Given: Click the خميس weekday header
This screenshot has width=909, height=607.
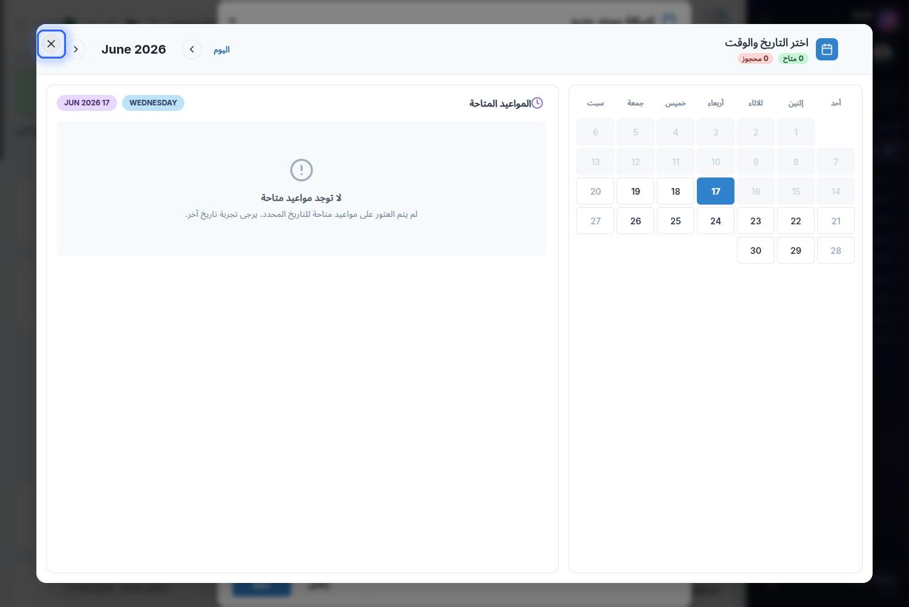Looking at the screenshot, I should (675, 103).
